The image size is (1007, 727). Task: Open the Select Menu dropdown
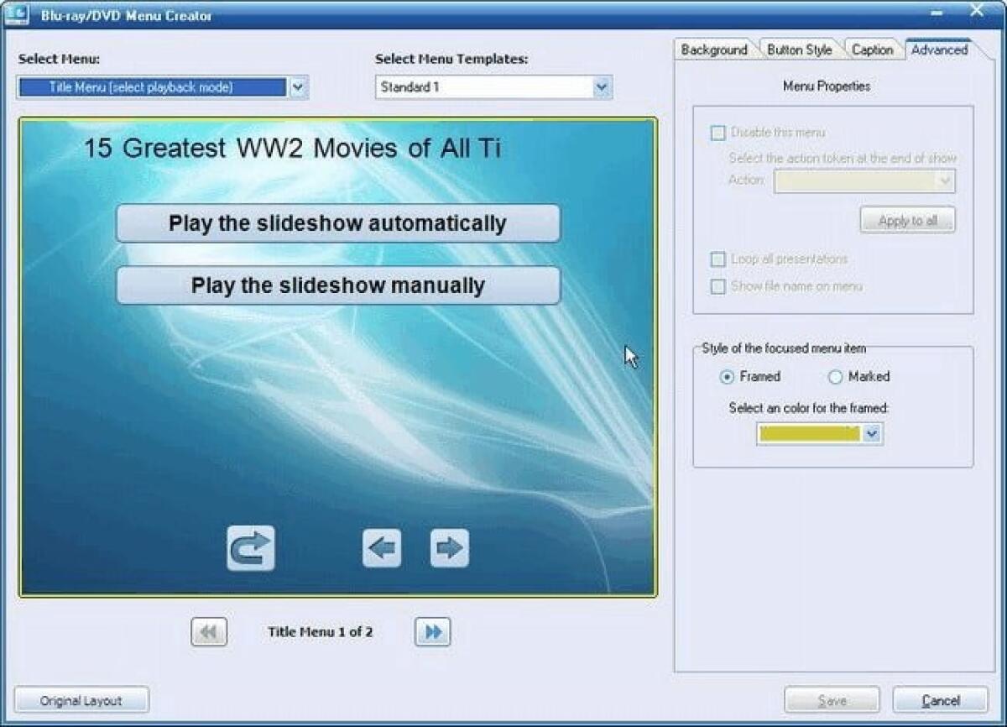[x=298, y=87]
